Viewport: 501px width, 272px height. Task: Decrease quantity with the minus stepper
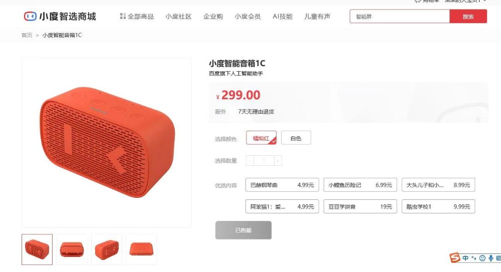click(250, 160)
